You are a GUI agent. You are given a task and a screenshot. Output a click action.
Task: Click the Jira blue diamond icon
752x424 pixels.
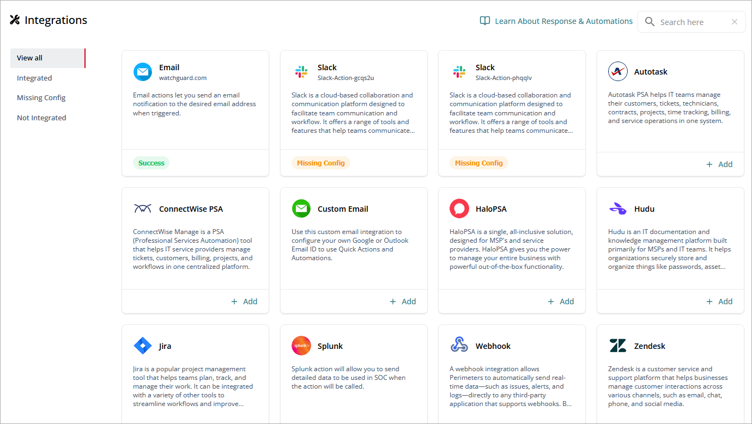[x=143, y=346]
